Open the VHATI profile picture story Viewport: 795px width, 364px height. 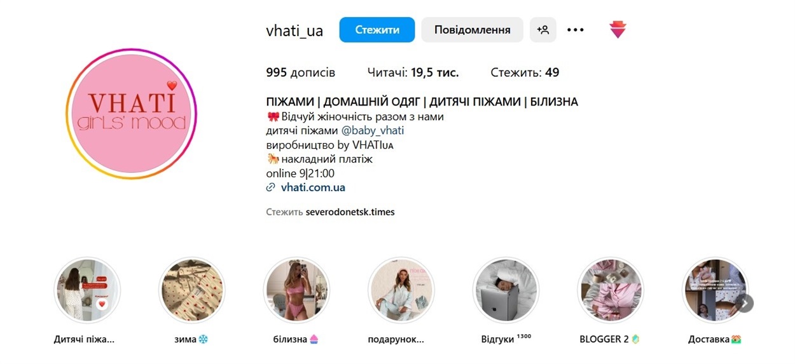(131, 114)
